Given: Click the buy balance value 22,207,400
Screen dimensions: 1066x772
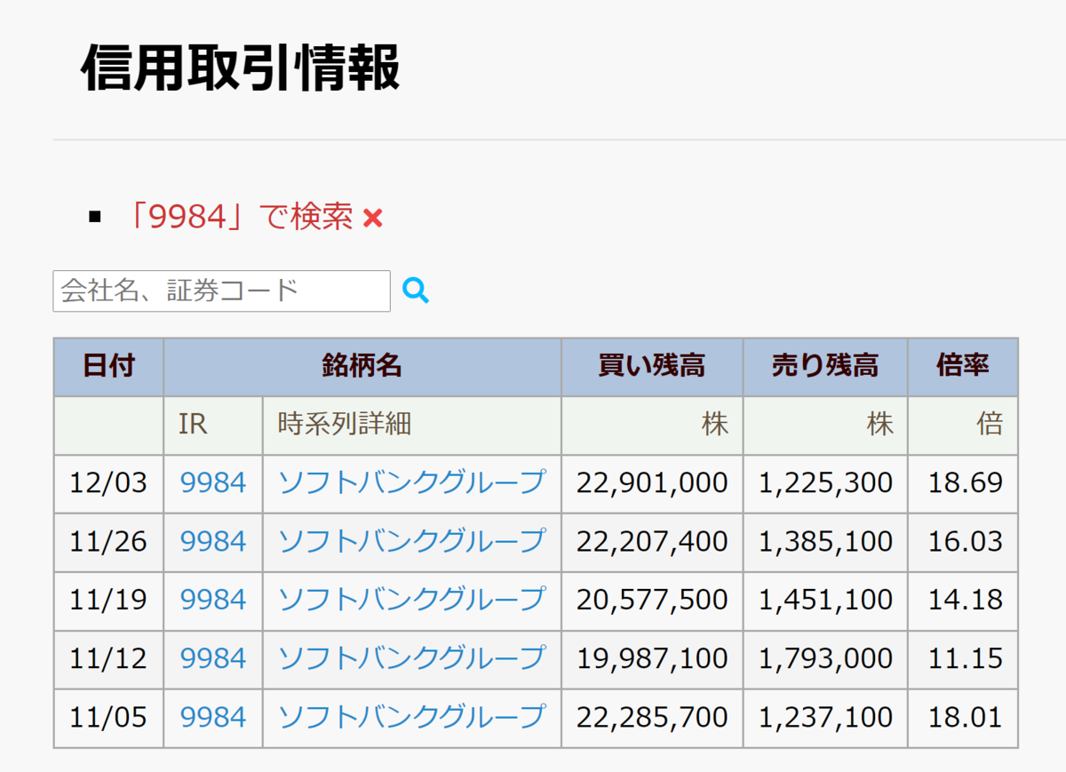Looking at the screenshot, I should [x=652, y=542].
